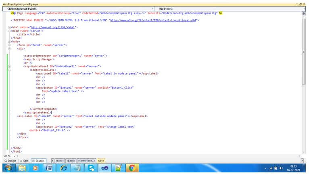
Task: Collapse the <body> outlining node
Action: (9, 41)
